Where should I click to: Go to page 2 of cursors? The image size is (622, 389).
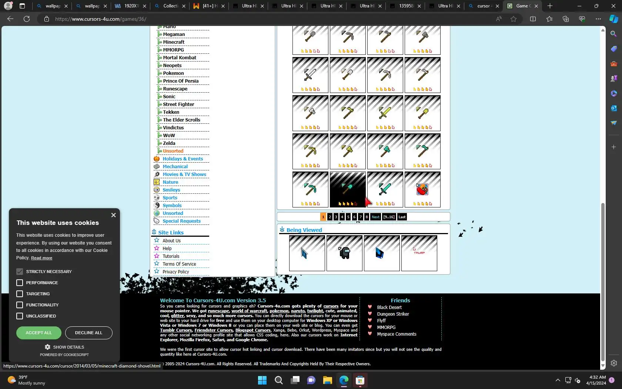tap(330, 217)
